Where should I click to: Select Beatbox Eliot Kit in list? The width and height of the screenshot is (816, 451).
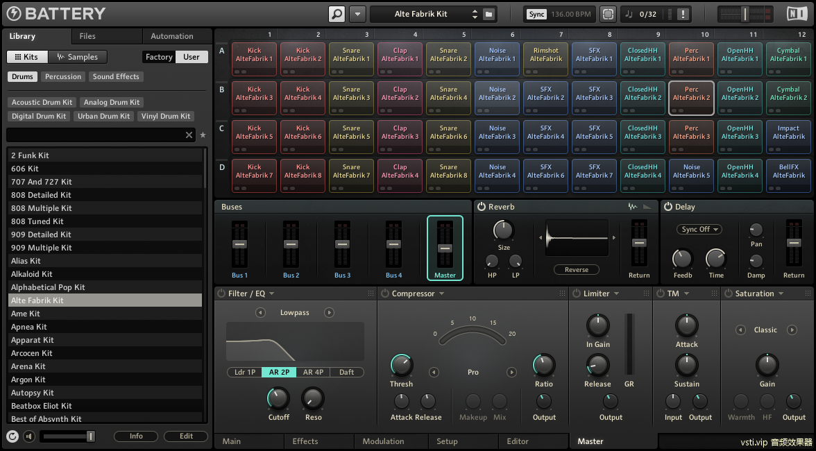[105, 406]
